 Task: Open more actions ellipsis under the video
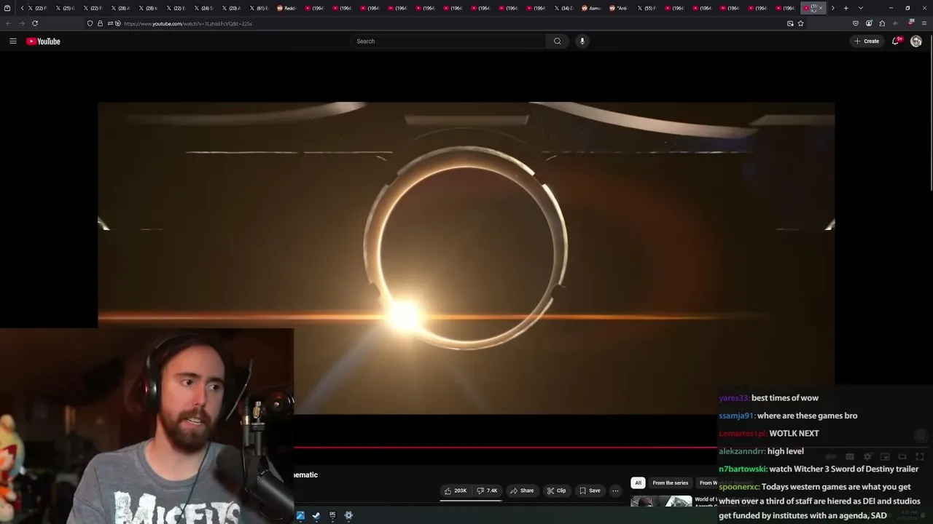[x=615, y=491]
